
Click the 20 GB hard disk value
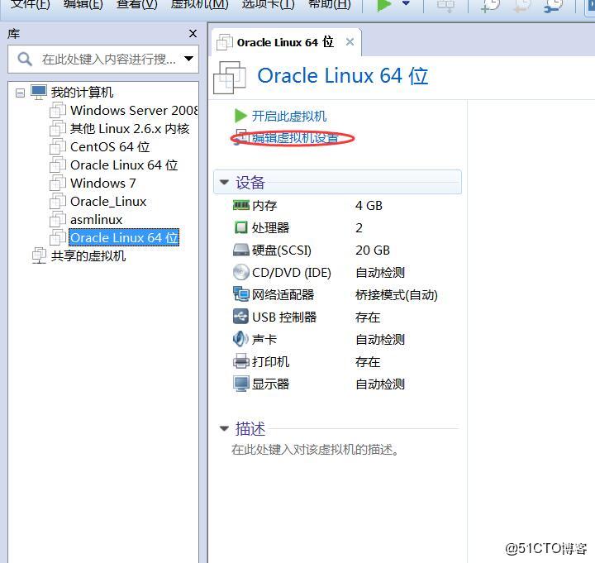point(373,250)
